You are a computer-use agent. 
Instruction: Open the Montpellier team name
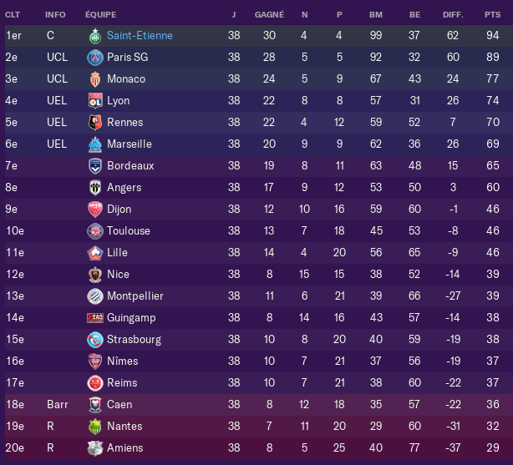pyautogui.click(x=135, y=296)
